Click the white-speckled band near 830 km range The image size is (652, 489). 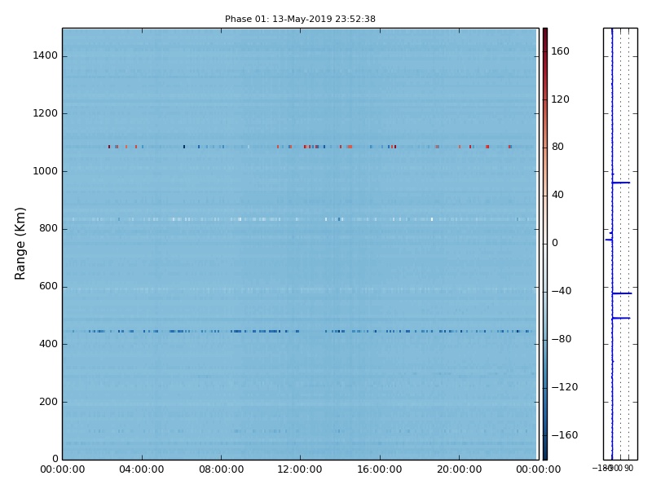[300, 219]
